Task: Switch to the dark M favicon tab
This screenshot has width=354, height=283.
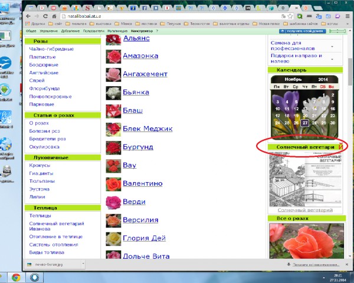Action: pyautogui.click(x=248, y=8)
